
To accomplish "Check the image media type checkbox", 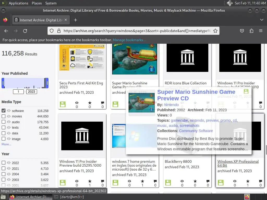I will click(x=3, y=139).
